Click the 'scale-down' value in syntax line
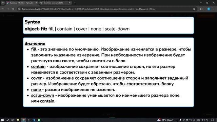The width and height of the screenshot is (217, 122). [x=117, y=29]
